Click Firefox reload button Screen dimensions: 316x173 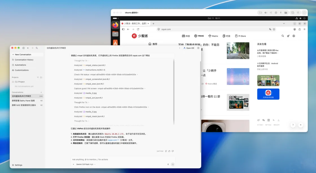pos(138,29)
